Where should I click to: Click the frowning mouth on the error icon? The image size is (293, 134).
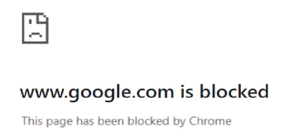tap(35, 35)
